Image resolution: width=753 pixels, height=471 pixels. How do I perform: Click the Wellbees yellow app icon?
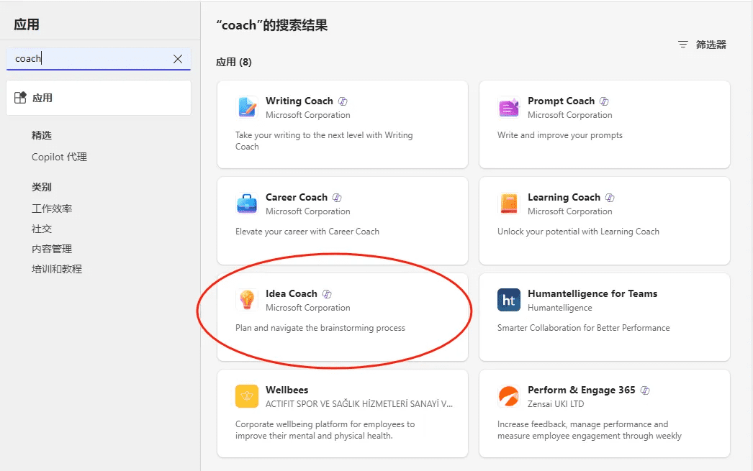pyautogui.click(x=247, y=396)
